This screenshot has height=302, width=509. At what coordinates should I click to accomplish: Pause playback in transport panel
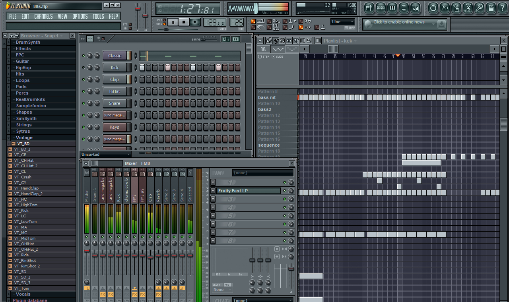point(173,22)
